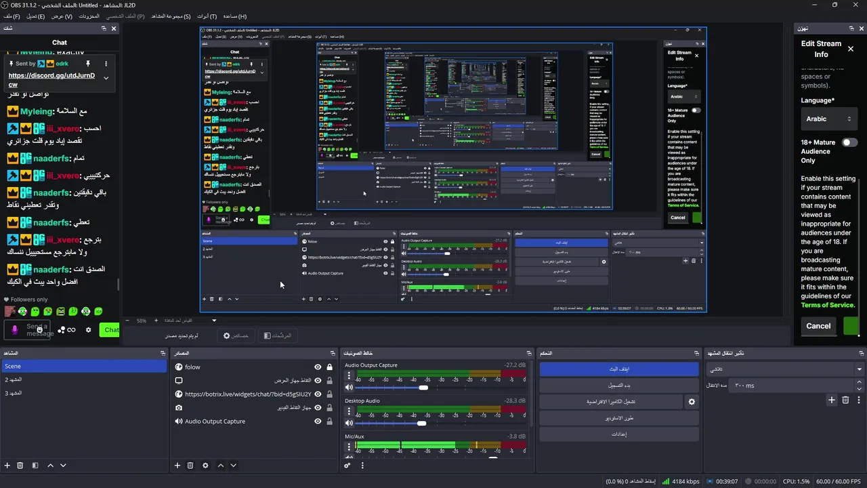Open the Help (H) menu
The width and height of the screenshot is (867, 488).
tap(234, 16)
